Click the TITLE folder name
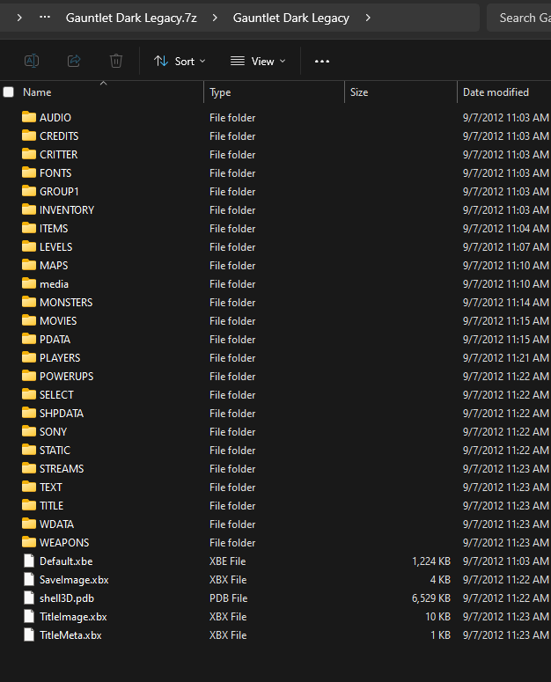Image resolution: width=551 pixels, height=682 pixels. click(x=51, y=506)
